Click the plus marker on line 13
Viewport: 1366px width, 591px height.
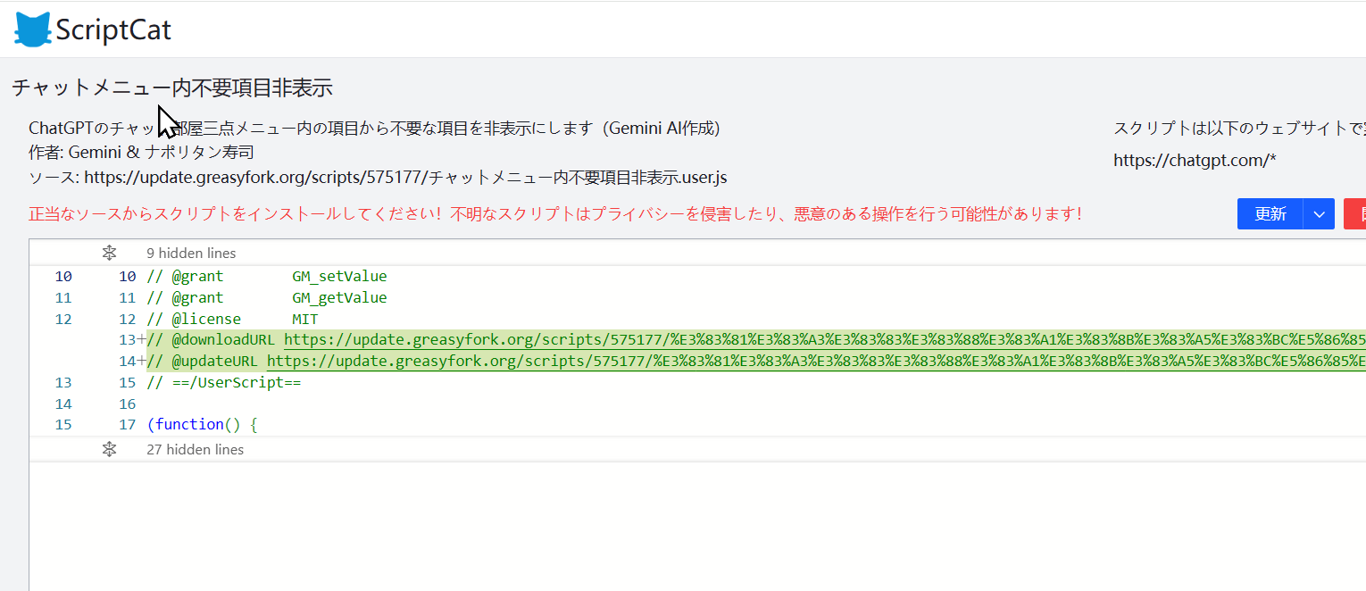141,339
